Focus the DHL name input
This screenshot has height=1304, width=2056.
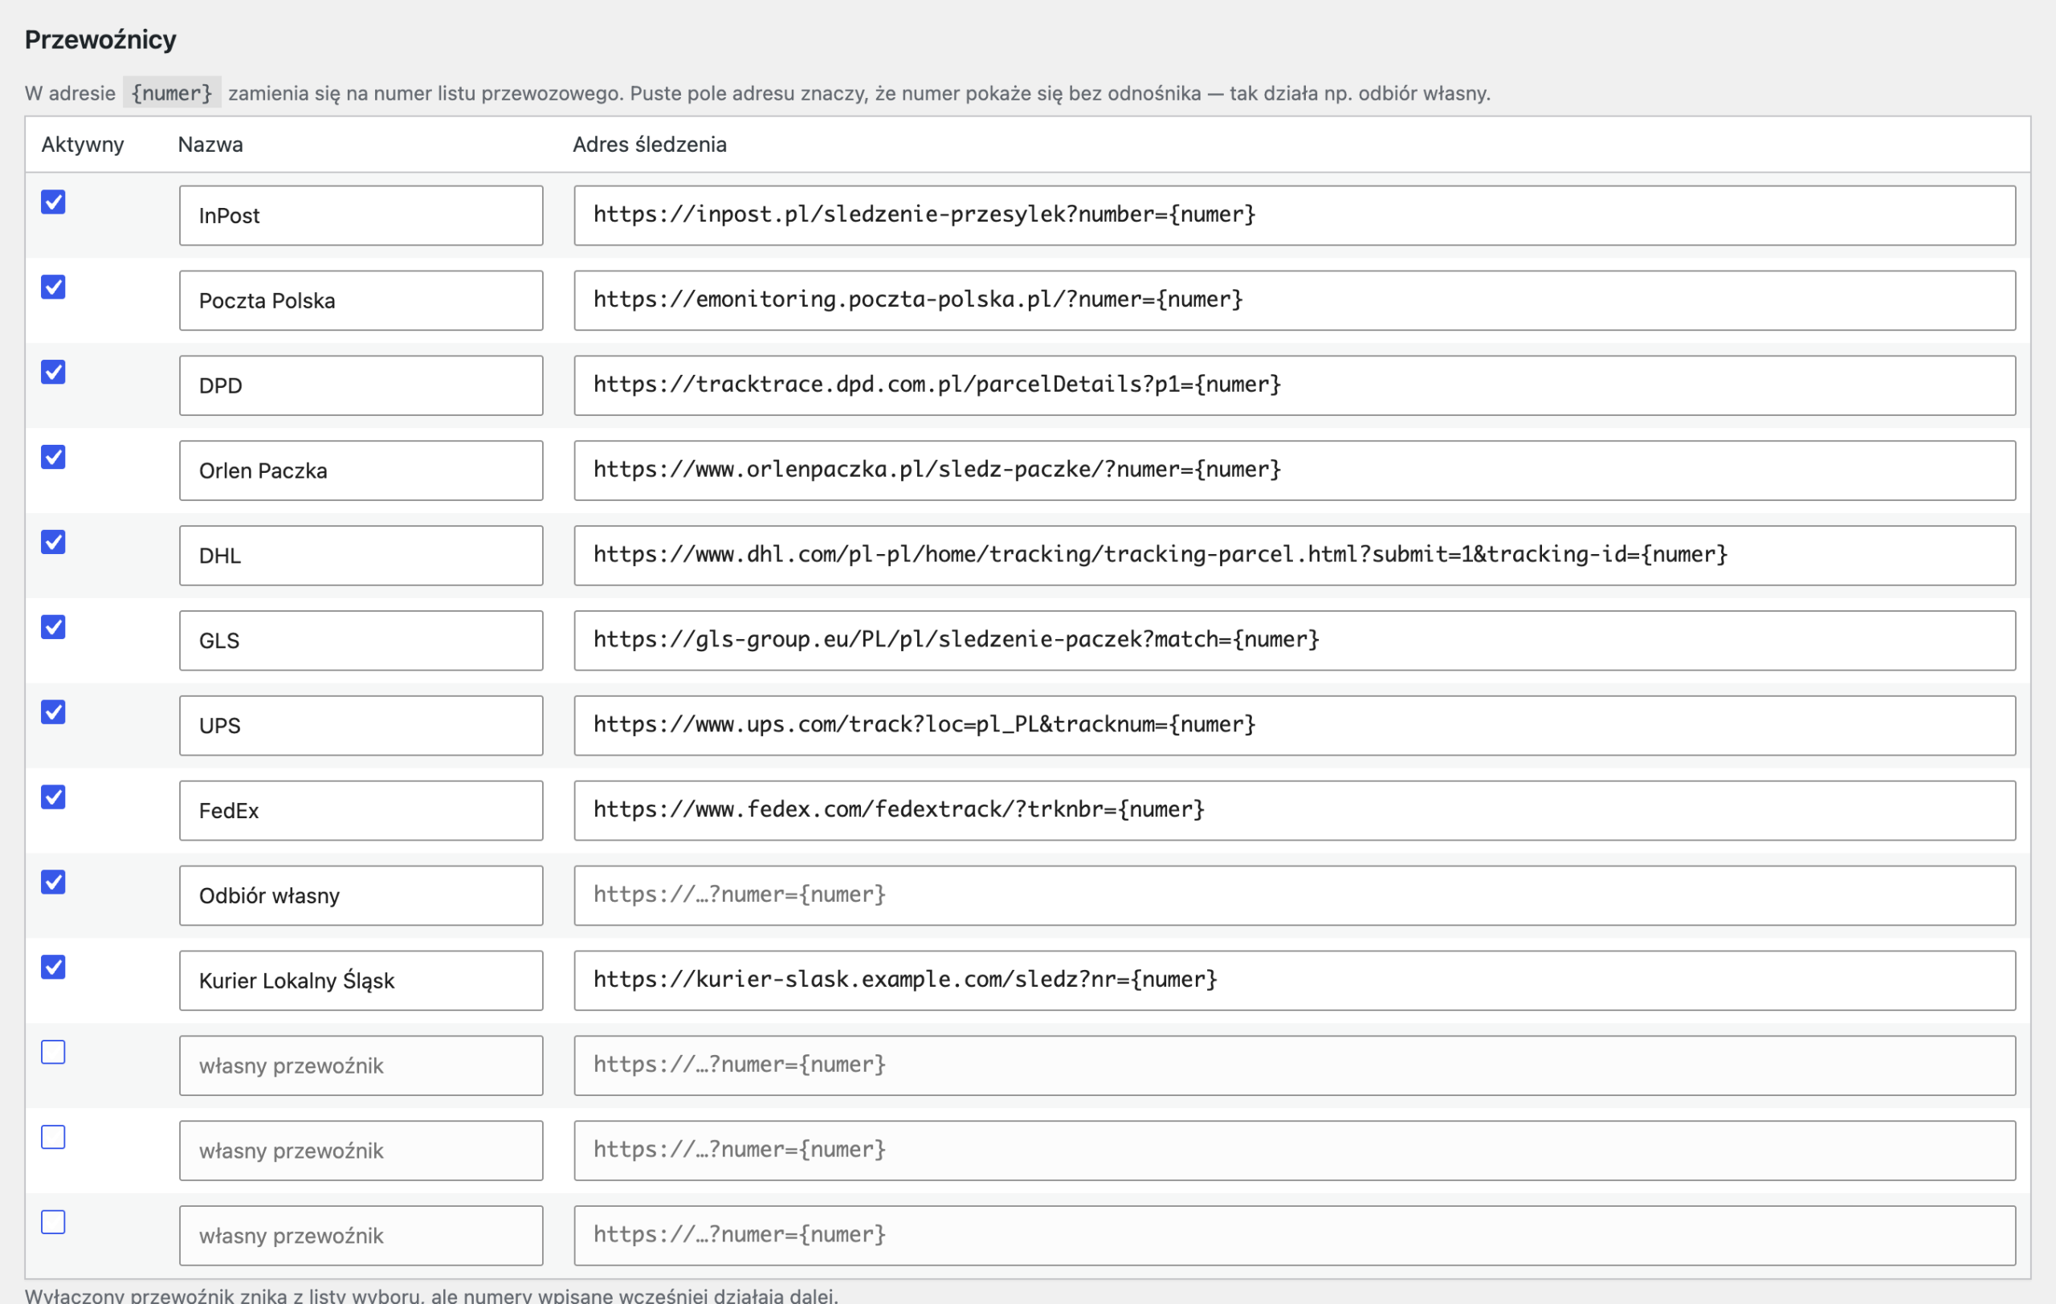361,556
